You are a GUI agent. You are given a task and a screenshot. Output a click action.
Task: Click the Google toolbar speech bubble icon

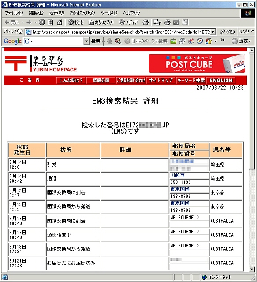point(182,41)
